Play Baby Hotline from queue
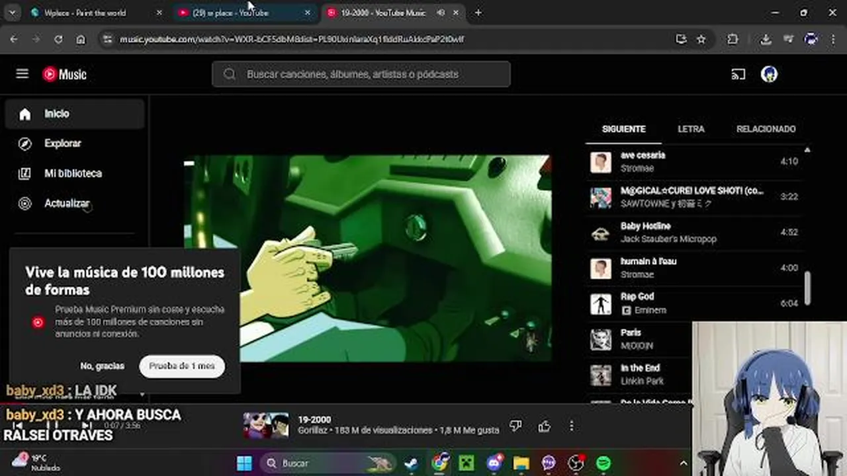Screen dimensions: 847x476 tap(693, 232)
